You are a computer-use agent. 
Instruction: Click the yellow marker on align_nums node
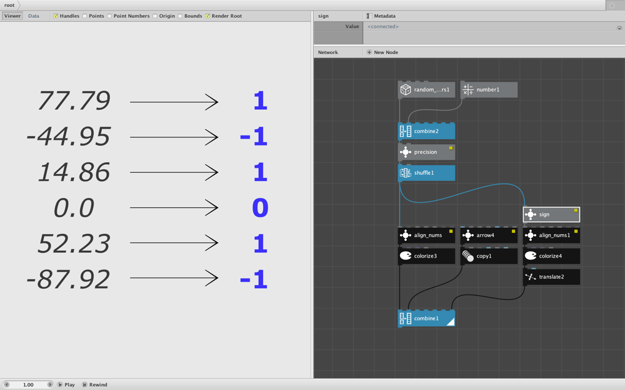pyautogui.click(x=451, y=232)
